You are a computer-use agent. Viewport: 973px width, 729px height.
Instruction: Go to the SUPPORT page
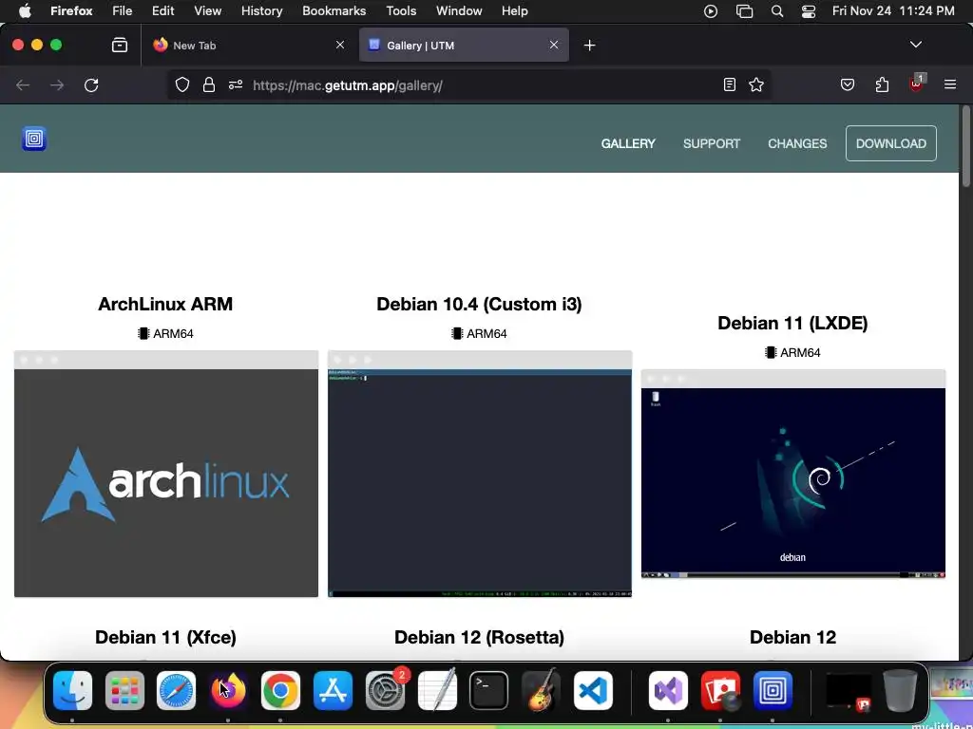tap(712, 144)
